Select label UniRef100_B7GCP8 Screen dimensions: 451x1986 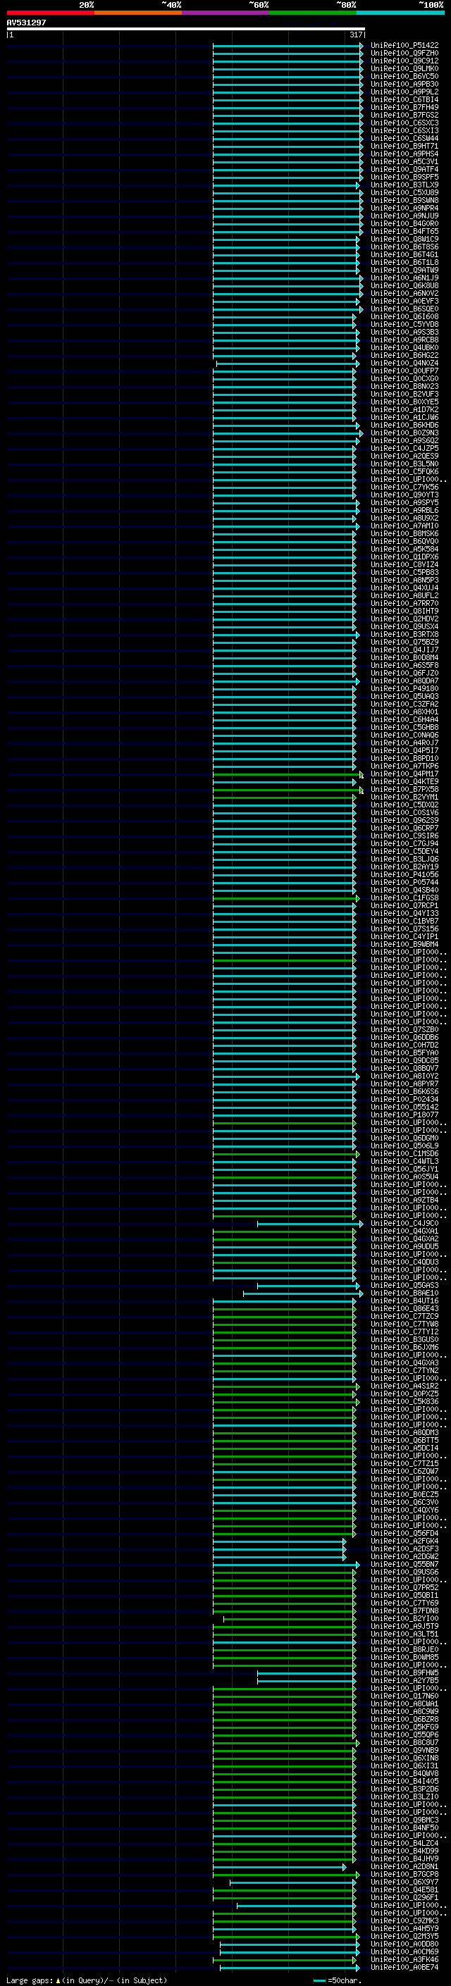(x=404, y=1874)
